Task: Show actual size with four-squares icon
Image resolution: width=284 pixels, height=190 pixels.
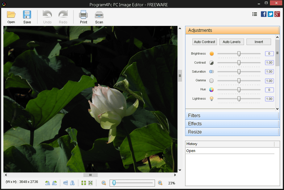Action: [84, 183]
